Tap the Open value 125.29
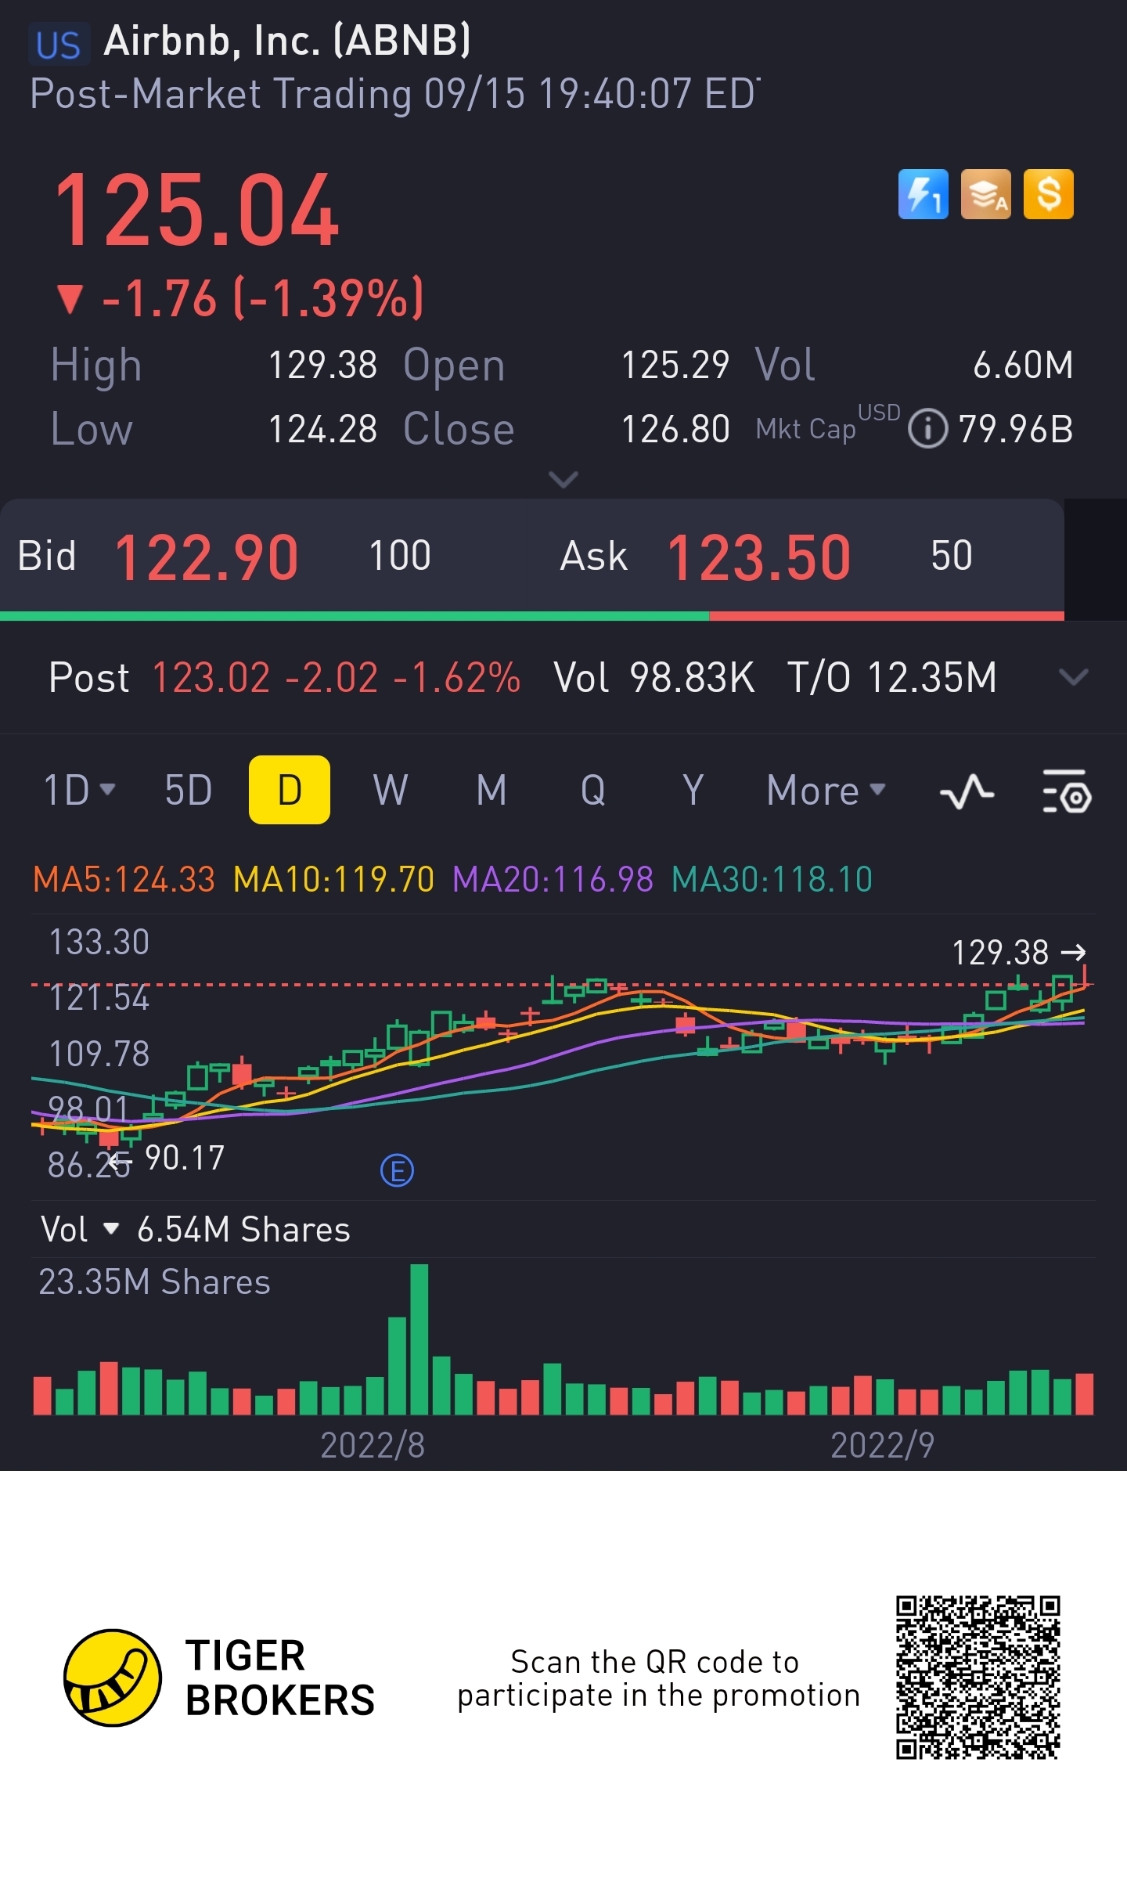Screen dimensions: 1127x1885 click(x=675, y=365)
